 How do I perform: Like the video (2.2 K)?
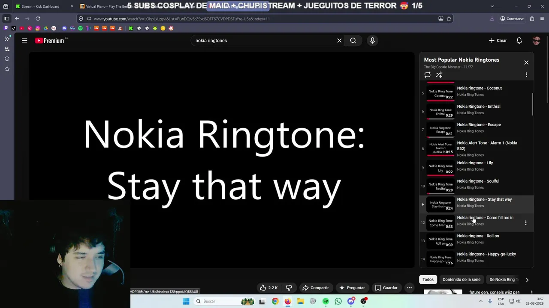pyautogui.click(x=269, y=288)
